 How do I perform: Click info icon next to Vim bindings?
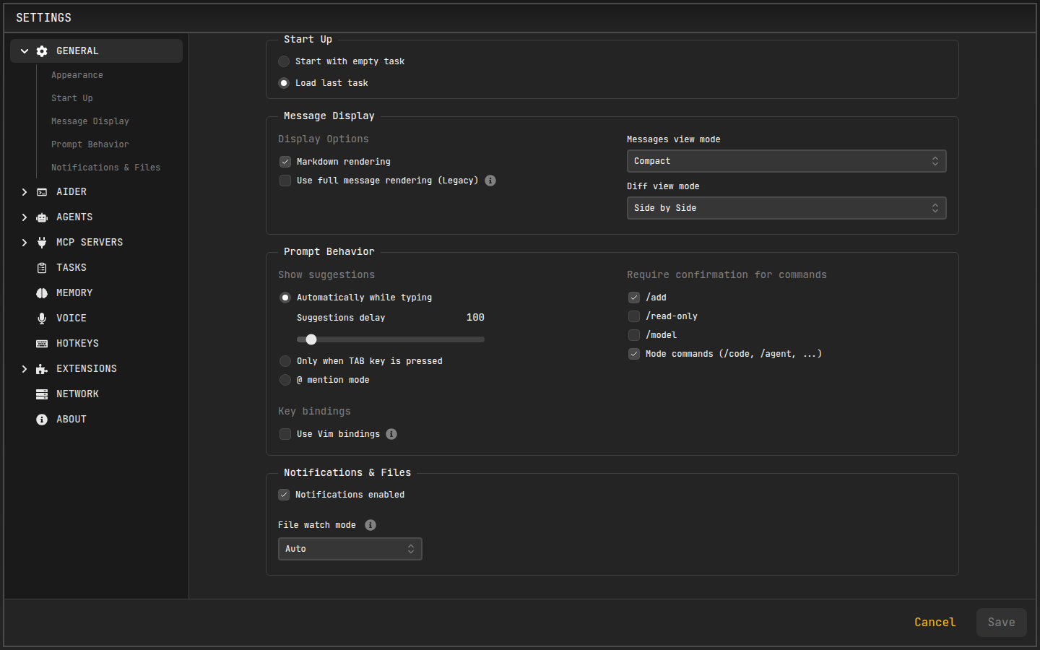[391, 434]
